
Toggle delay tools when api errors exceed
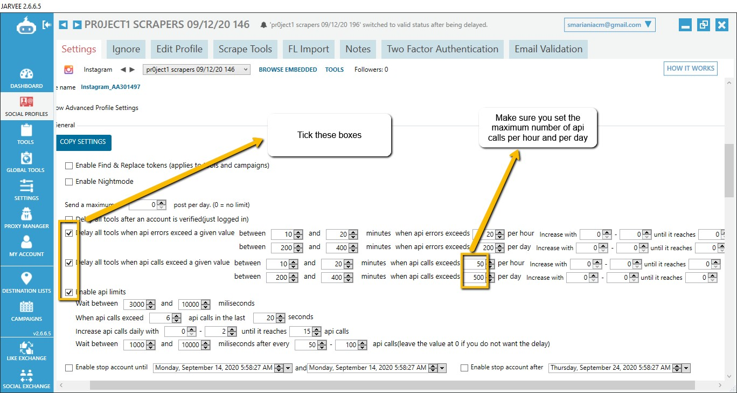click(x=69, y=233)
